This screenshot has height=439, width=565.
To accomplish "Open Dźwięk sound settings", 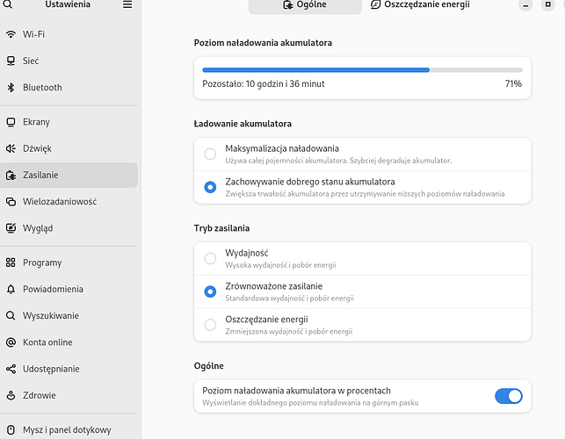I will click(69, 148).
